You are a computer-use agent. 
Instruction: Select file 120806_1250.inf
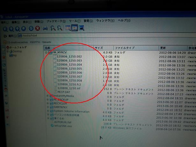tap(69, 88)
